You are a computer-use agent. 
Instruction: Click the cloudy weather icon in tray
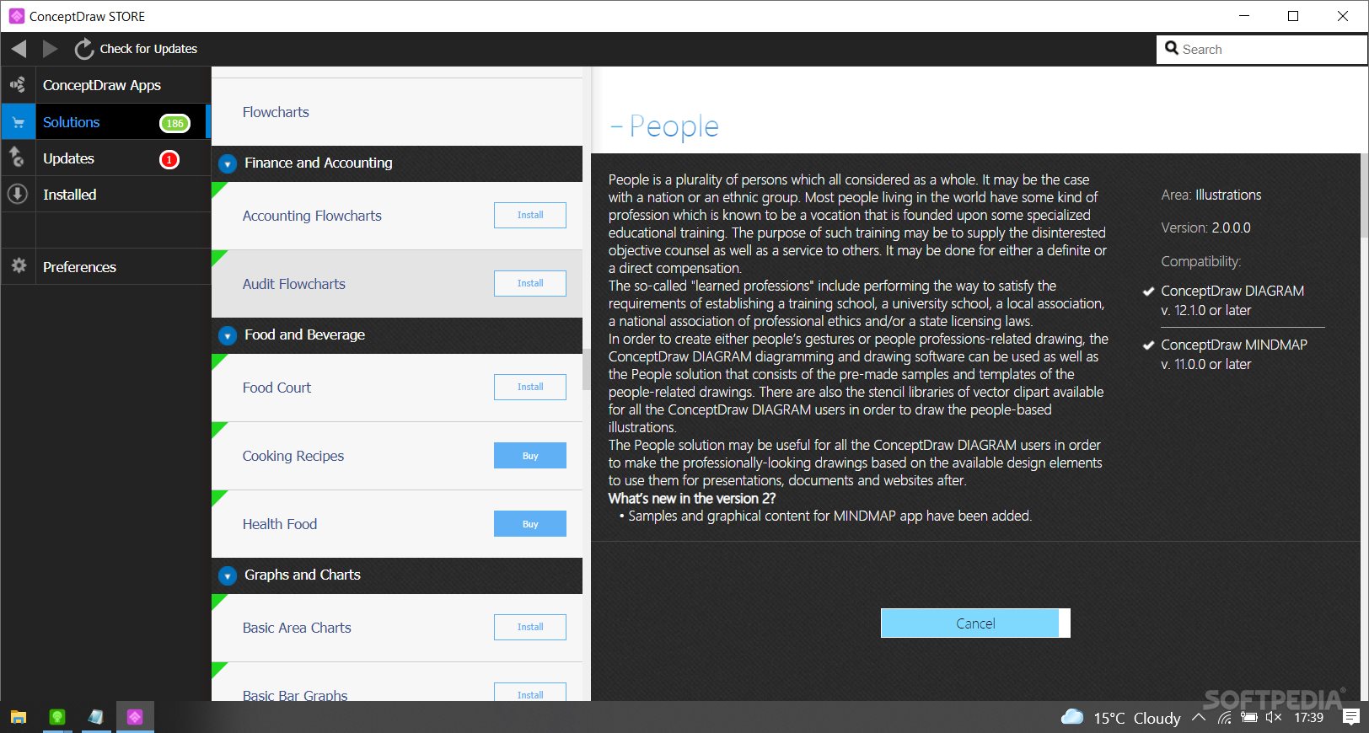point(1072,717)
